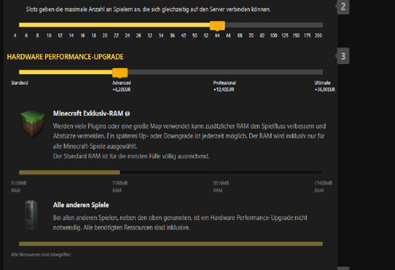
Task: Select 68 slots on the slots scale
Action: tap(240, 35)
